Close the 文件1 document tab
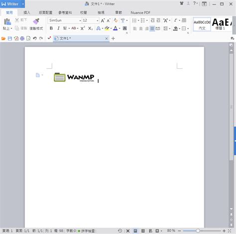 point(107,39)
